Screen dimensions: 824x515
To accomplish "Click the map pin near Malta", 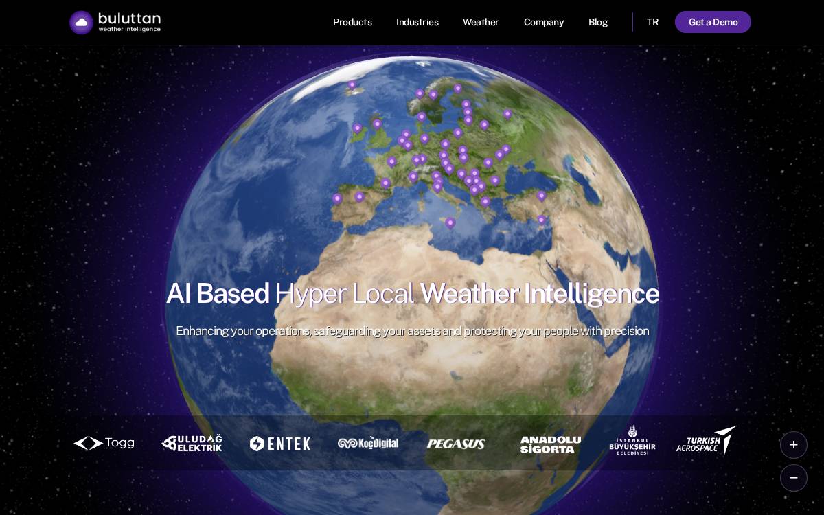I will click(x=450, y=223).
